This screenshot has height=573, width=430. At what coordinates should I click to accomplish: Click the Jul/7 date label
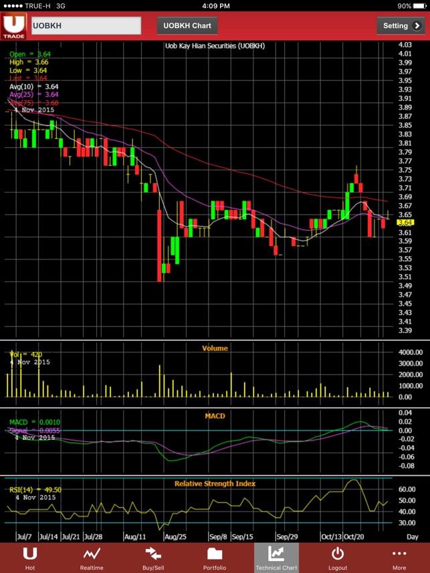coord(24,537)
